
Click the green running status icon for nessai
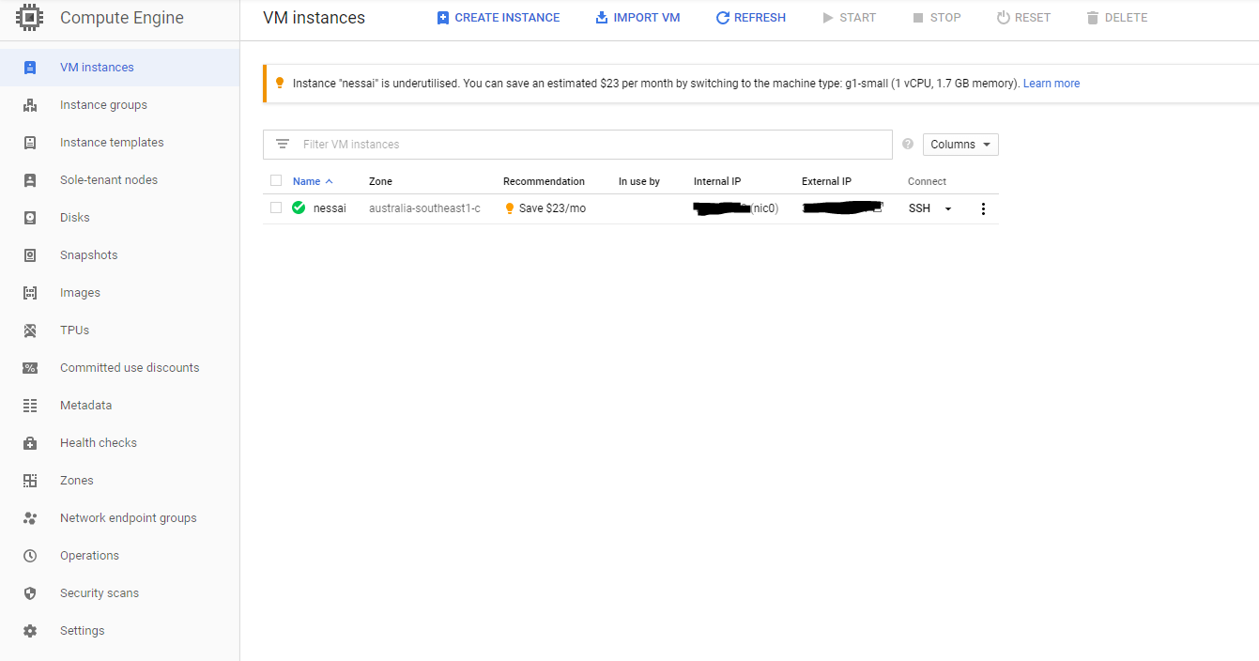[299, 208]
